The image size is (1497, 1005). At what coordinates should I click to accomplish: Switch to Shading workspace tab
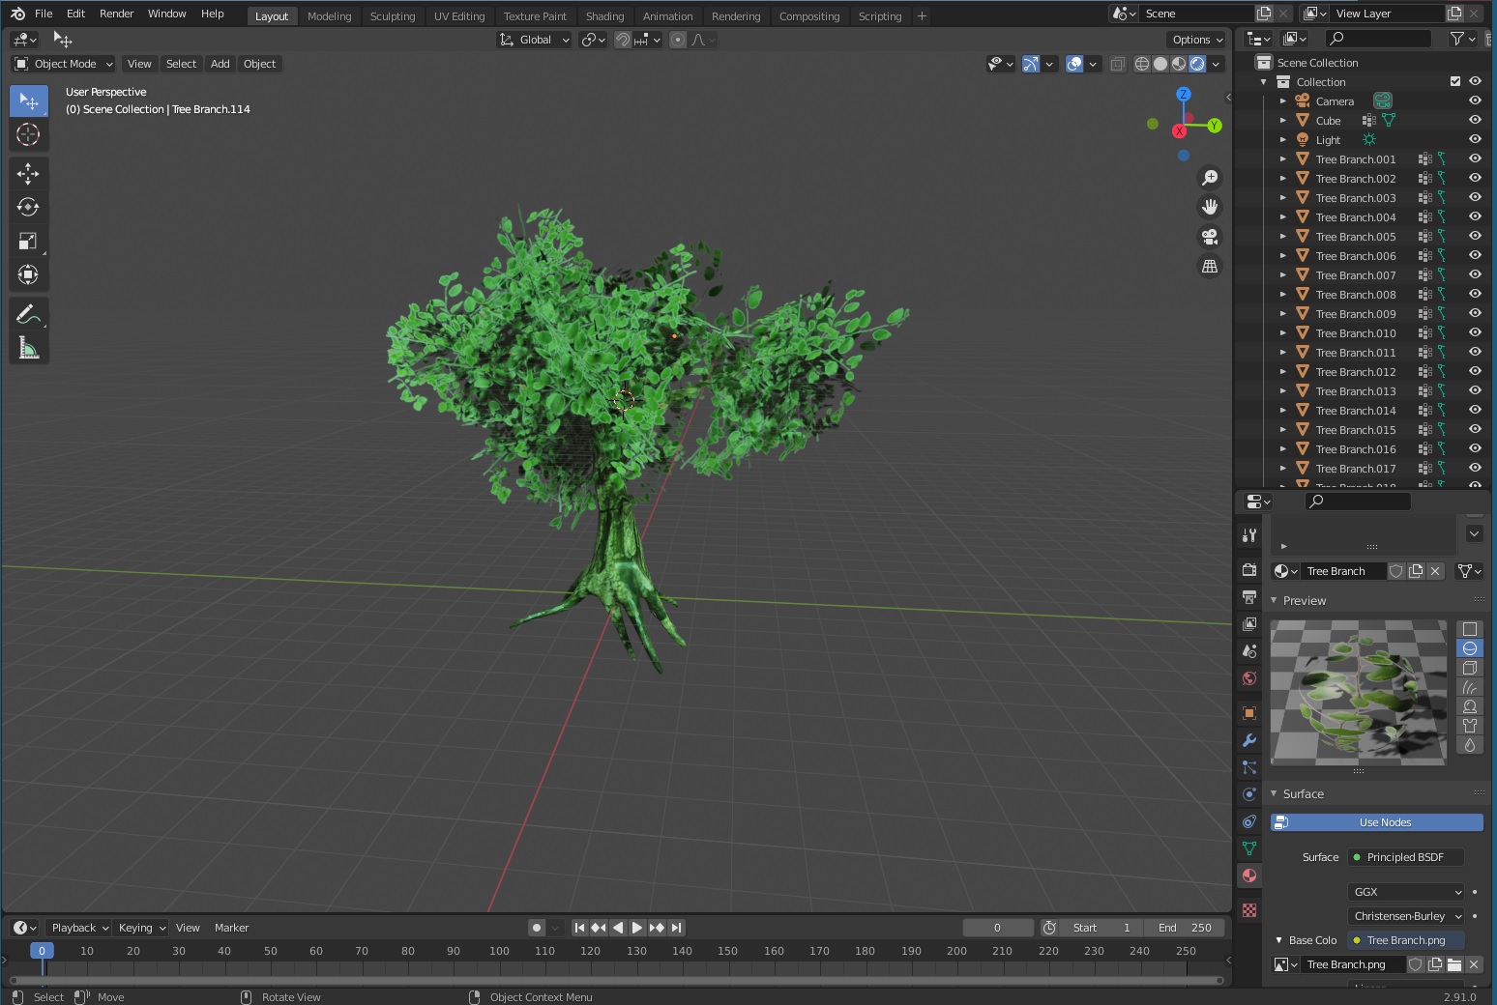(x=604, y=16)
